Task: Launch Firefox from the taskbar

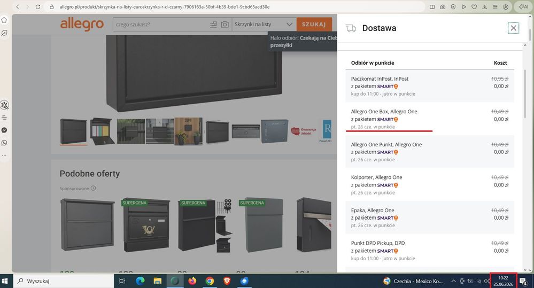Action: click(x=192, y=281)
